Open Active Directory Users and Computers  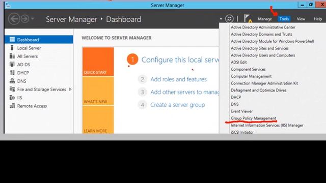[263, 55]
